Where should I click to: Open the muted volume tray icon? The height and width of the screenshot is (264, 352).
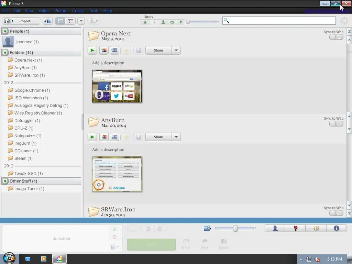tap(317, 259)
